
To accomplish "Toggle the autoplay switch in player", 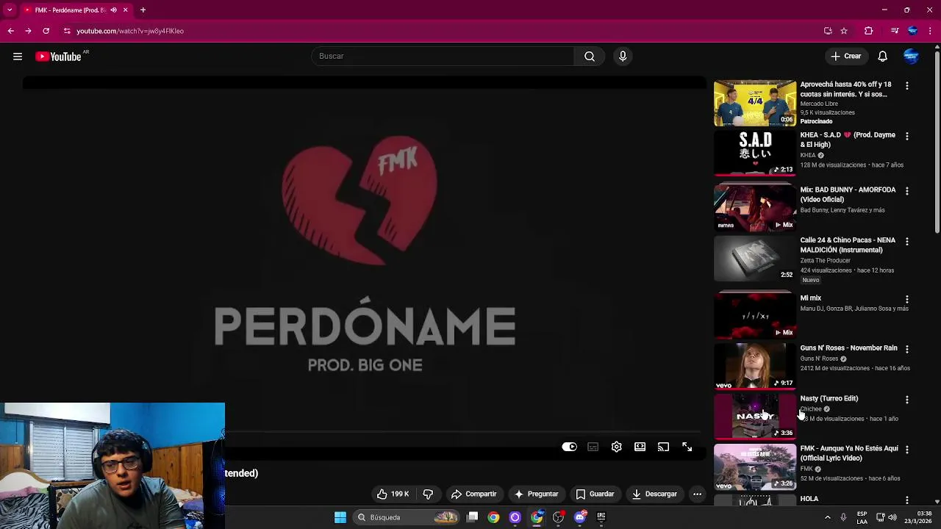I will click(x=570, y=447).
